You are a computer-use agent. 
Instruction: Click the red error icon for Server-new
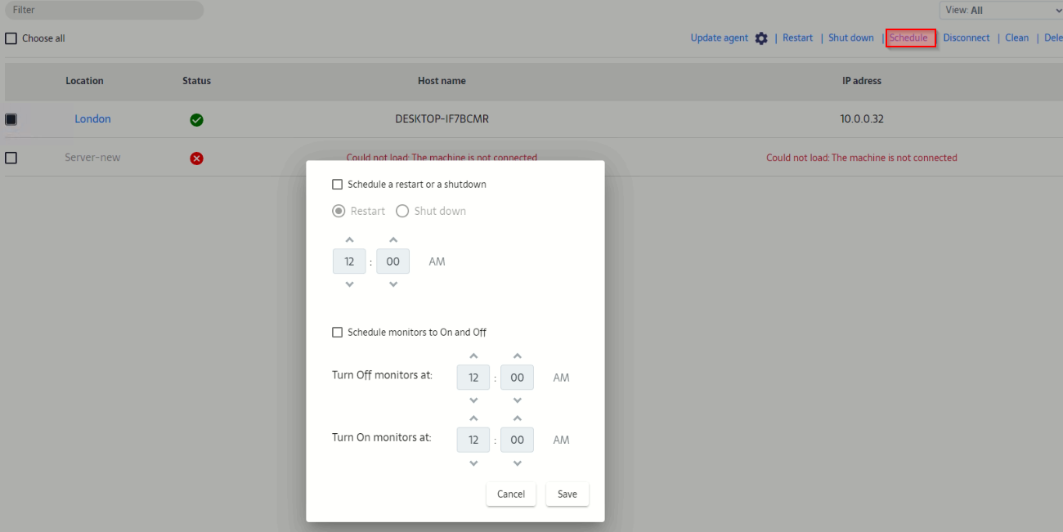tap(196, 159)
